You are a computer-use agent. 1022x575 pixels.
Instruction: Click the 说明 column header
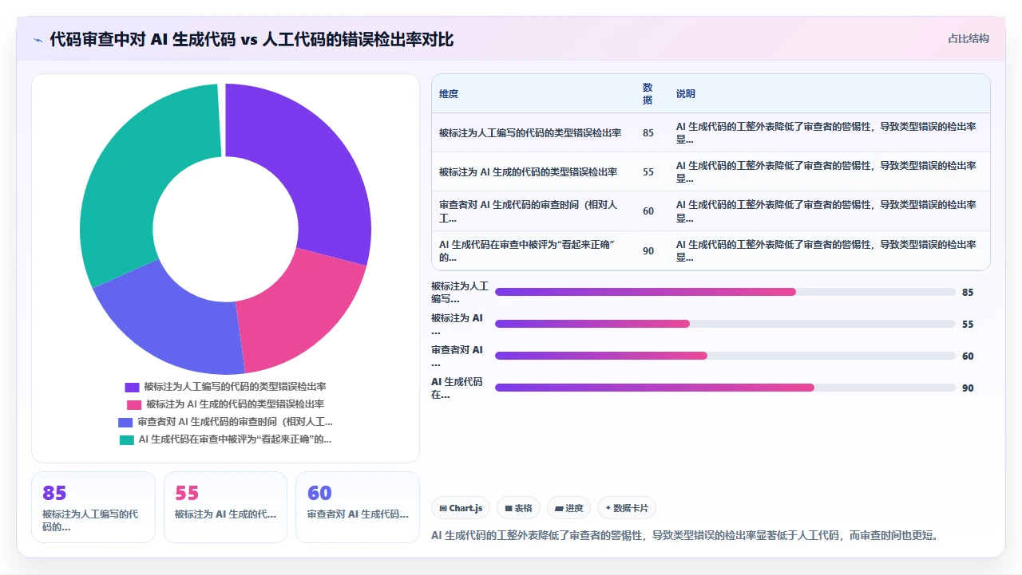pyautogui.click(x=686, y=94)
